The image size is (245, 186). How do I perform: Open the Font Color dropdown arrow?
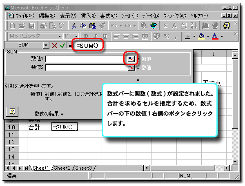pos(222,37)
